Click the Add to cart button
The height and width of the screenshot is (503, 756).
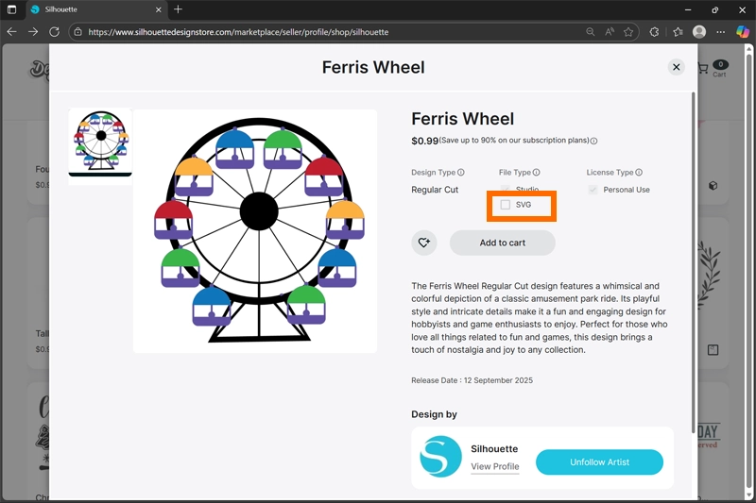502,243
